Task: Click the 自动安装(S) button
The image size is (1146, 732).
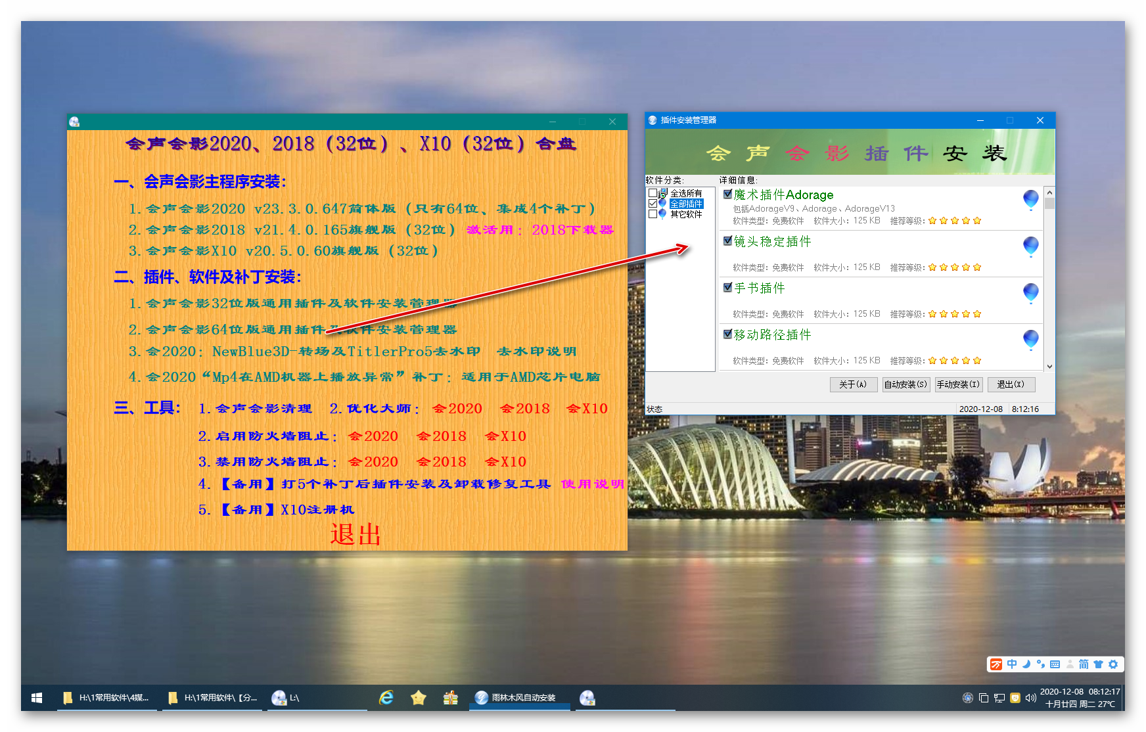Action: (905, 384)
